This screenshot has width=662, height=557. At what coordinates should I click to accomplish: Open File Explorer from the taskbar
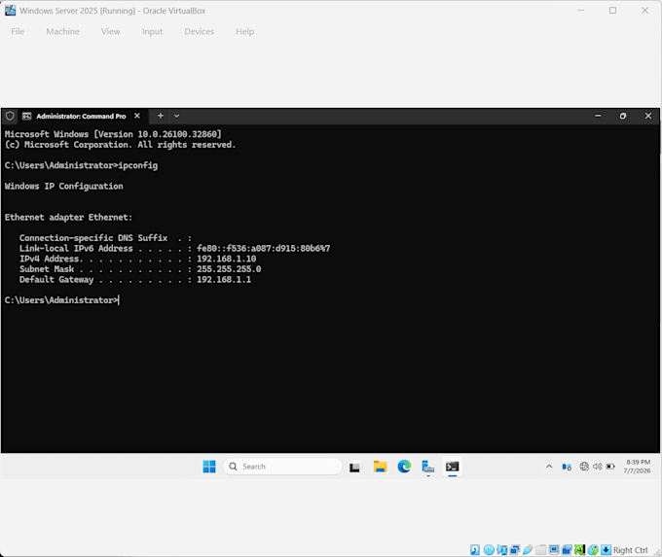click(380, 467)
